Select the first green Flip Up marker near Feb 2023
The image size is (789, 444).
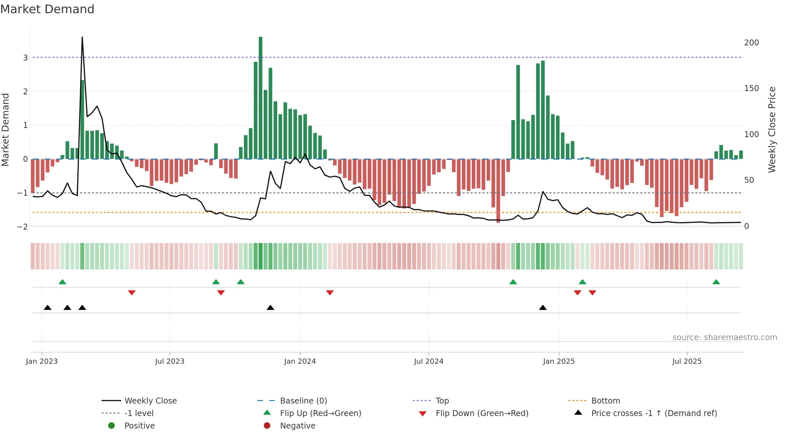point(62,282)
